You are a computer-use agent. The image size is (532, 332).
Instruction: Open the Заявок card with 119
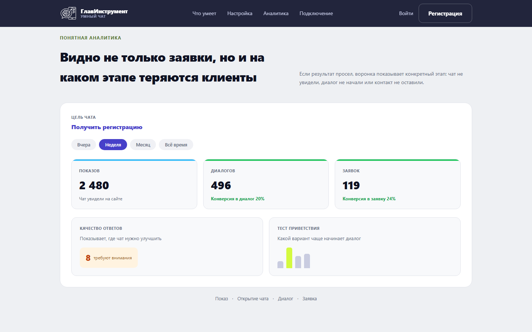coord(398,184)
